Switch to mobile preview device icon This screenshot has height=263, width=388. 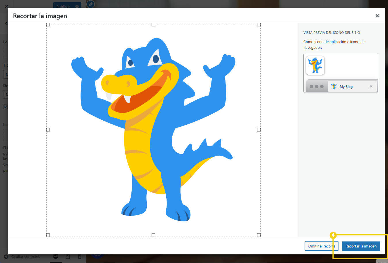(80, 257)
